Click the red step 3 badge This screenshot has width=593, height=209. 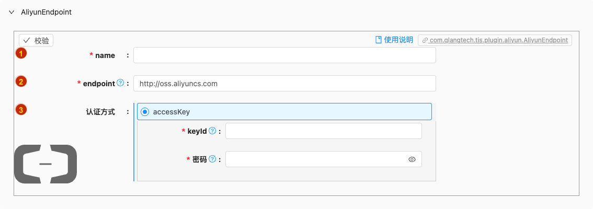pyautogui.click(x=21, y=110)
